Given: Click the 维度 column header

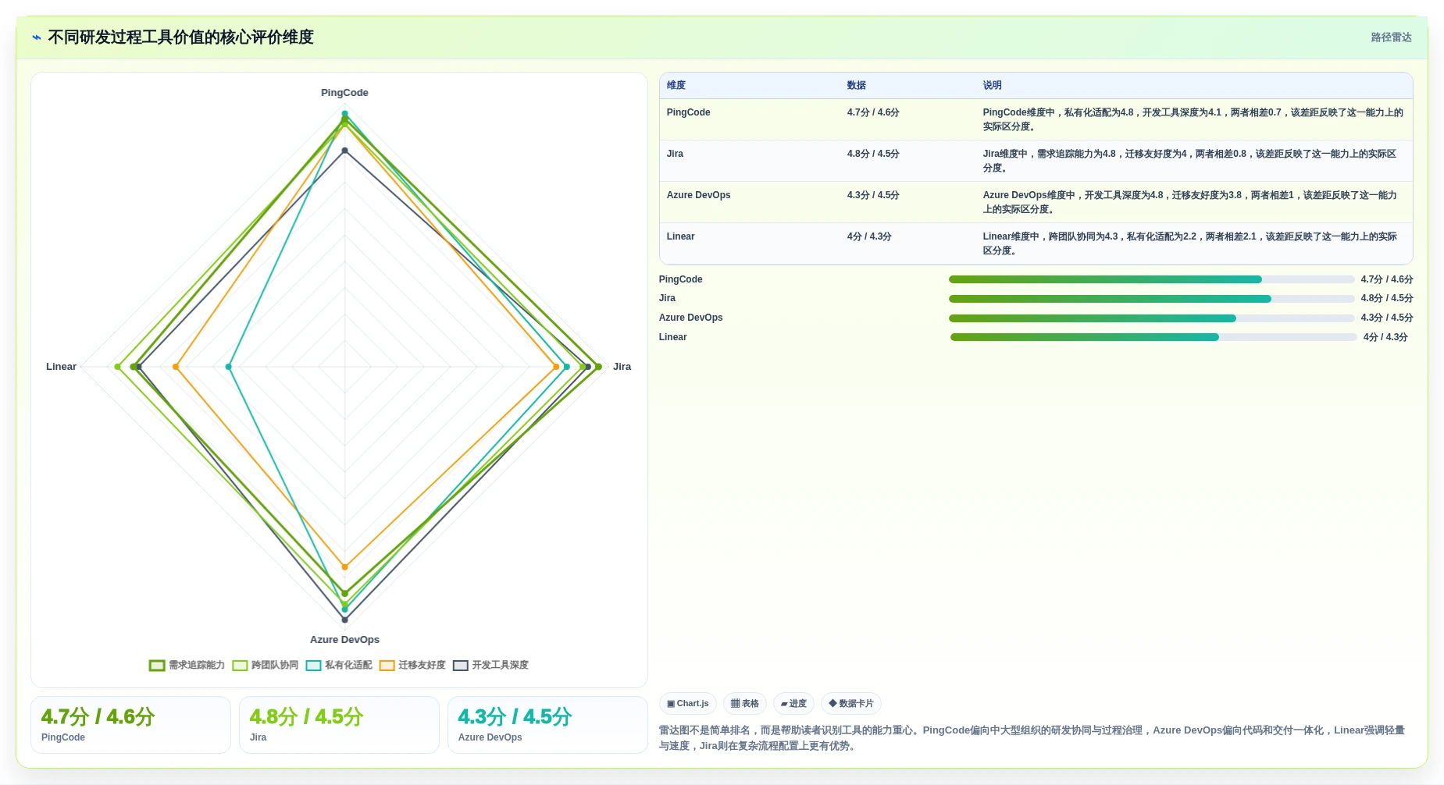Looking at the screenshot, I should pyautogui.click(x=676, y=86).
